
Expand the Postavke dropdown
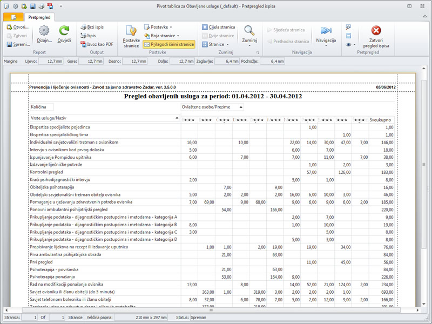(158, 27)
